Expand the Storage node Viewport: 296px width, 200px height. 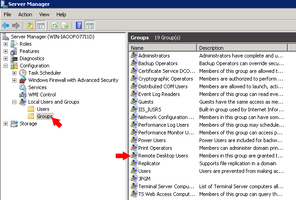[x=5, y=124]
